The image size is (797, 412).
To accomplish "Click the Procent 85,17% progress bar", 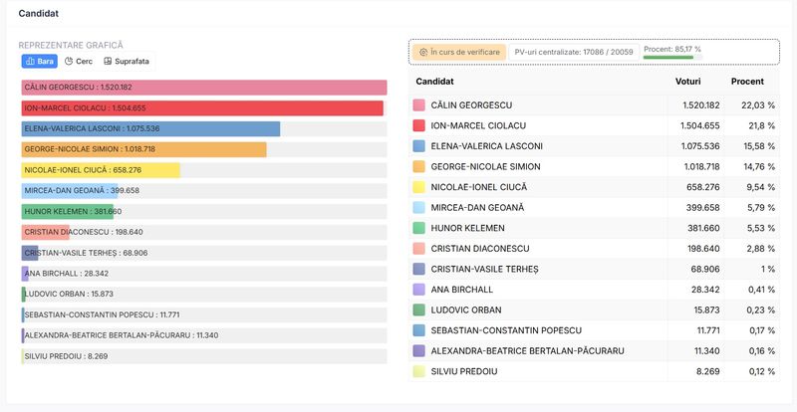I will (x=667, y=57).
